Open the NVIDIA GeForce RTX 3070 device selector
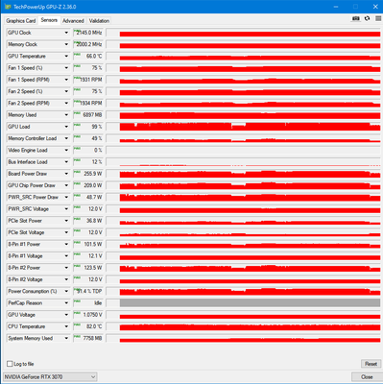383x384 pixels. (50, 376)
